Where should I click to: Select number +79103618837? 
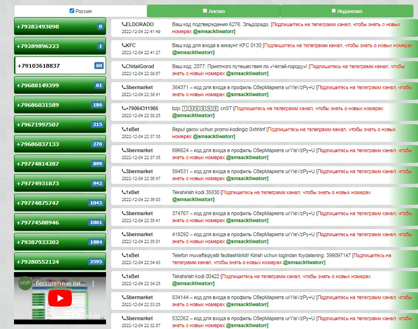[x=60, y=65]
